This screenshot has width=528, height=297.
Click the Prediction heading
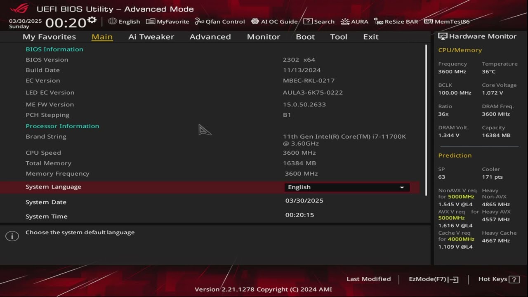(x=455, y=156)
